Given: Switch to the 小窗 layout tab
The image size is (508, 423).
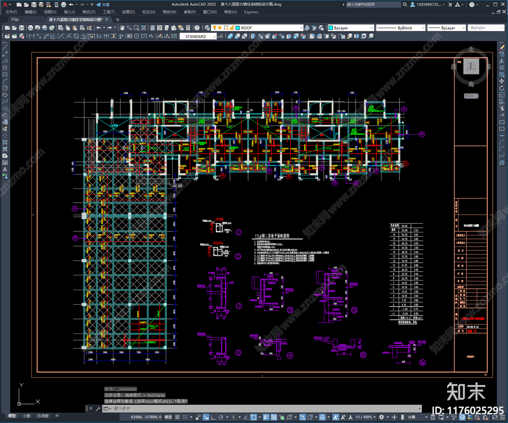Looking at the screenshot, I should click(27, 416).
